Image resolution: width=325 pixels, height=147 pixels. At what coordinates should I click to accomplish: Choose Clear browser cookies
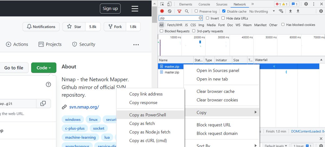(x=222, y=100)
